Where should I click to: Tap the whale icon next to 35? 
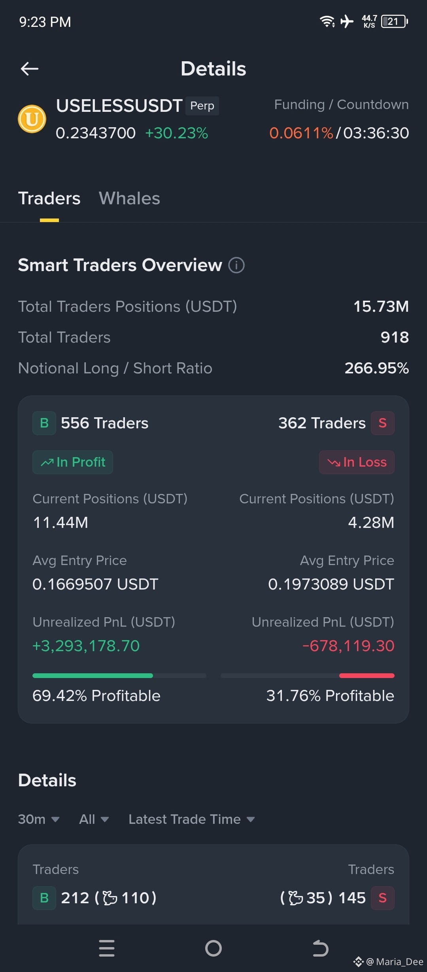295,898
